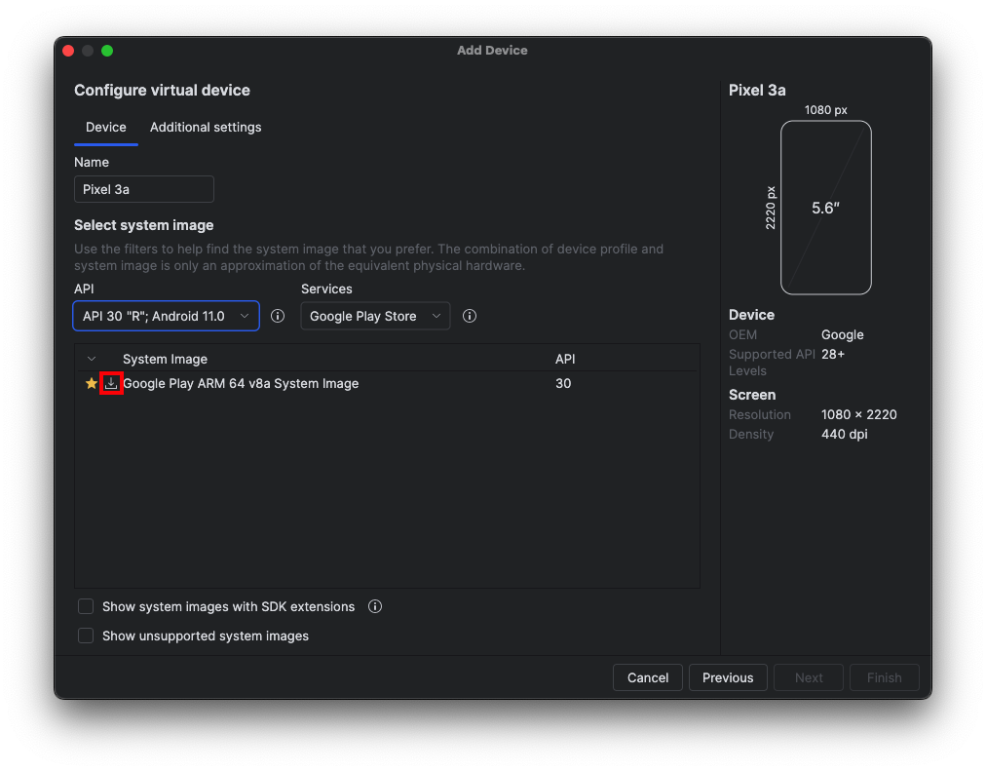This screenshot has height=771, width=986.
Task: Download the Google Play ARM 64 system image
Action: point(111,384)
